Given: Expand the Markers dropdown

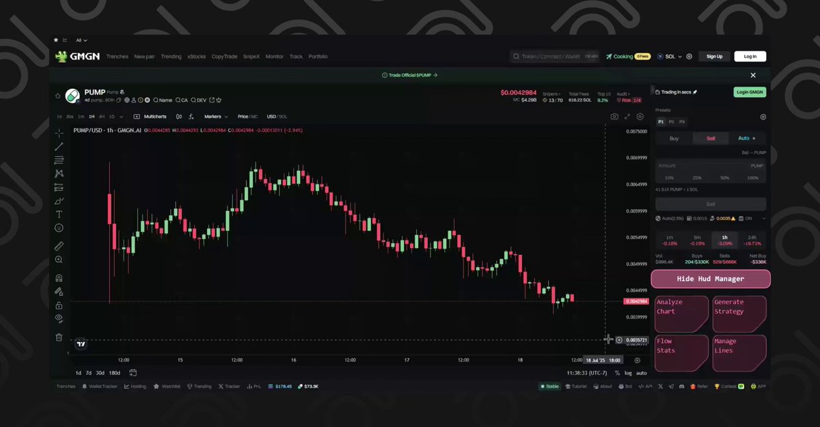Looking at the screenshot, I should (217, 117).
